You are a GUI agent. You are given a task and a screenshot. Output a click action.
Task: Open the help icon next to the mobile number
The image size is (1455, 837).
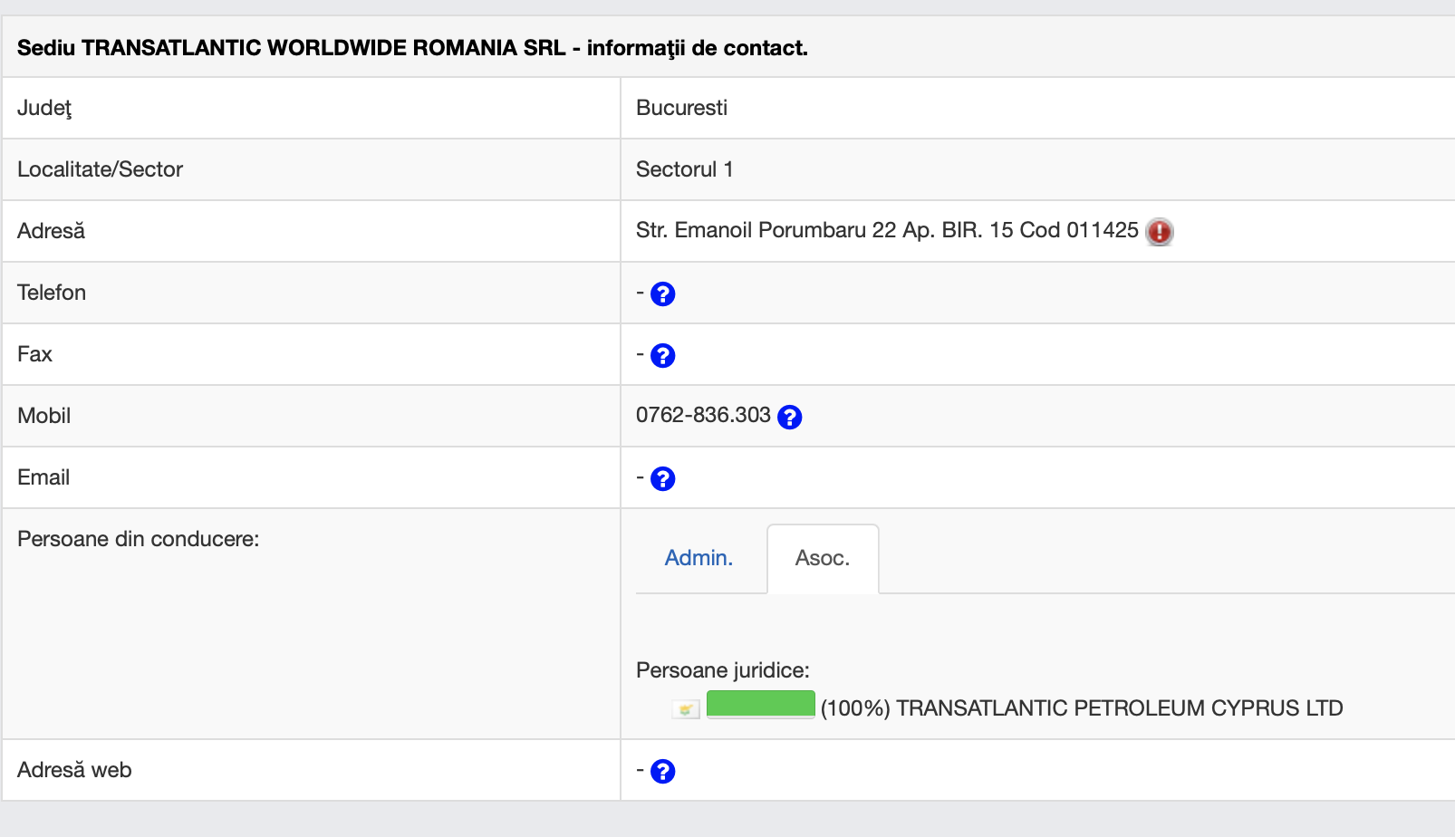(789, 417)
